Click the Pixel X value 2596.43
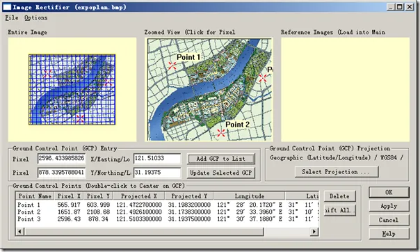 click(x=69, y=219)
